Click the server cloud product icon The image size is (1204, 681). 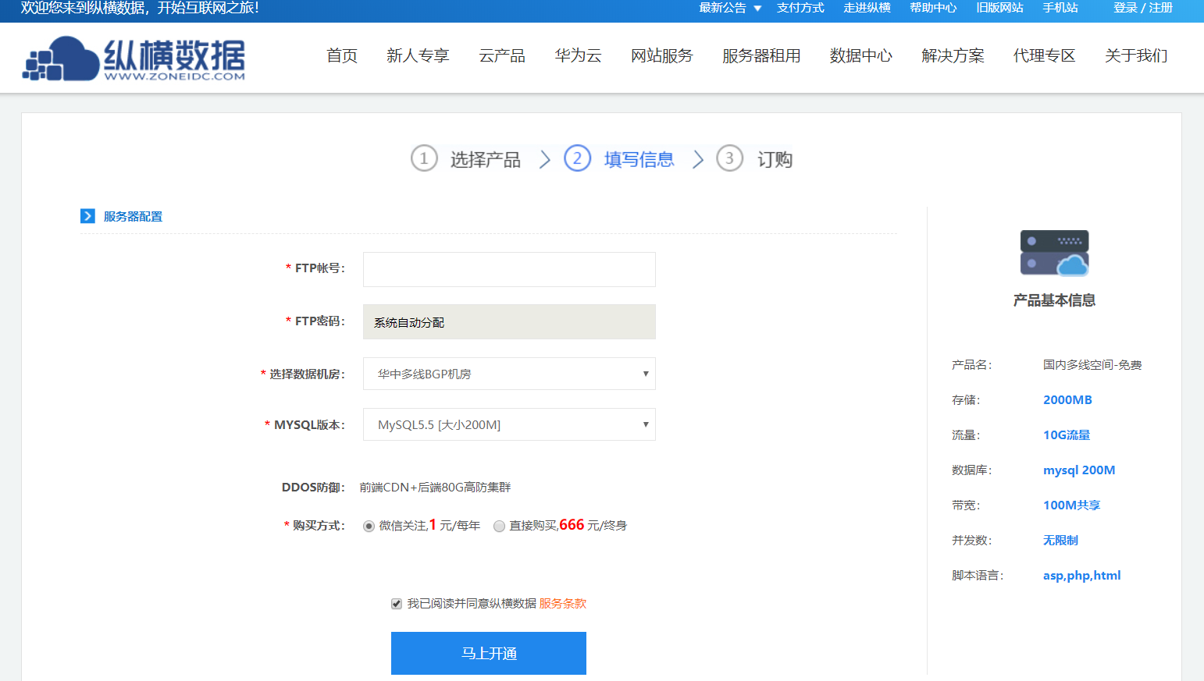tap(1054, 253)
